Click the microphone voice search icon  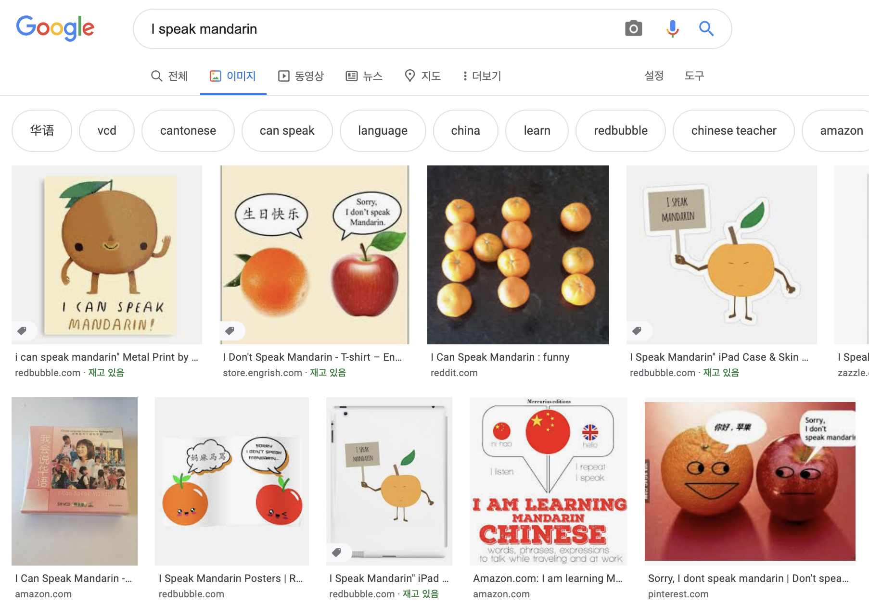672,29
